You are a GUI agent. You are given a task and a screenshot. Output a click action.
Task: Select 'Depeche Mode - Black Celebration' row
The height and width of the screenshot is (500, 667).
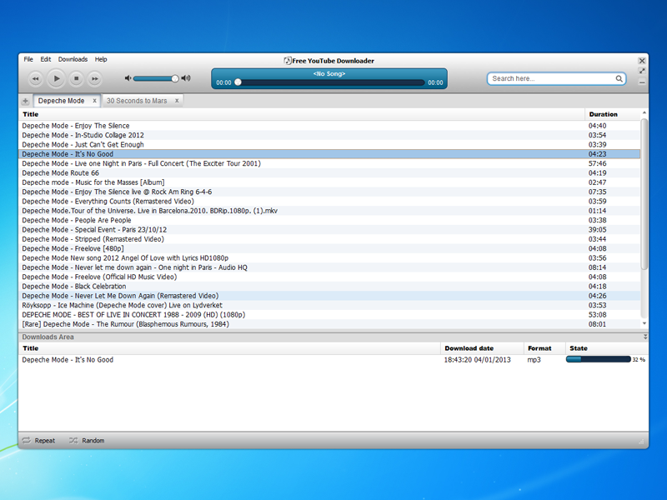click(x=329, y=287)
